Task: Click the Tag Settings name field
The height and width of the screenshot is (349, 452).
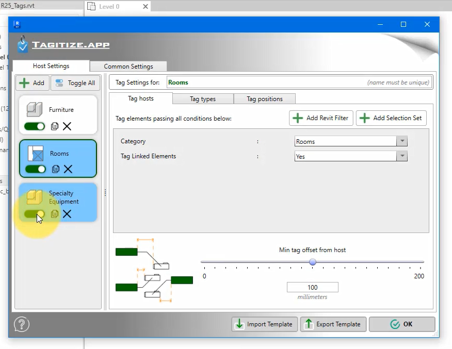Action: point(266,82)
